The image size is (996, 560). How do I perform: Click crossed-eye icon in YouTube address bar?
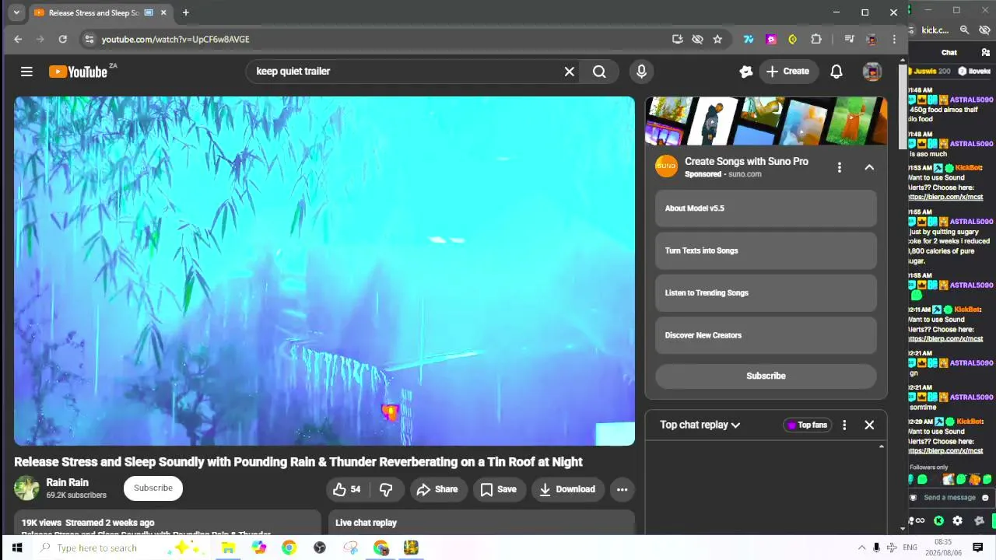(x=697, y=39)
